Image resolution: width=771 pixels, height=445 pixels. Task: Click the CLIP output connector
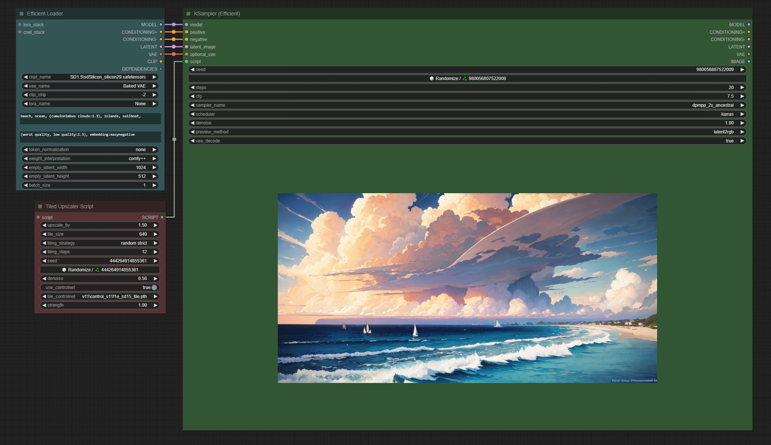[161, 62]
